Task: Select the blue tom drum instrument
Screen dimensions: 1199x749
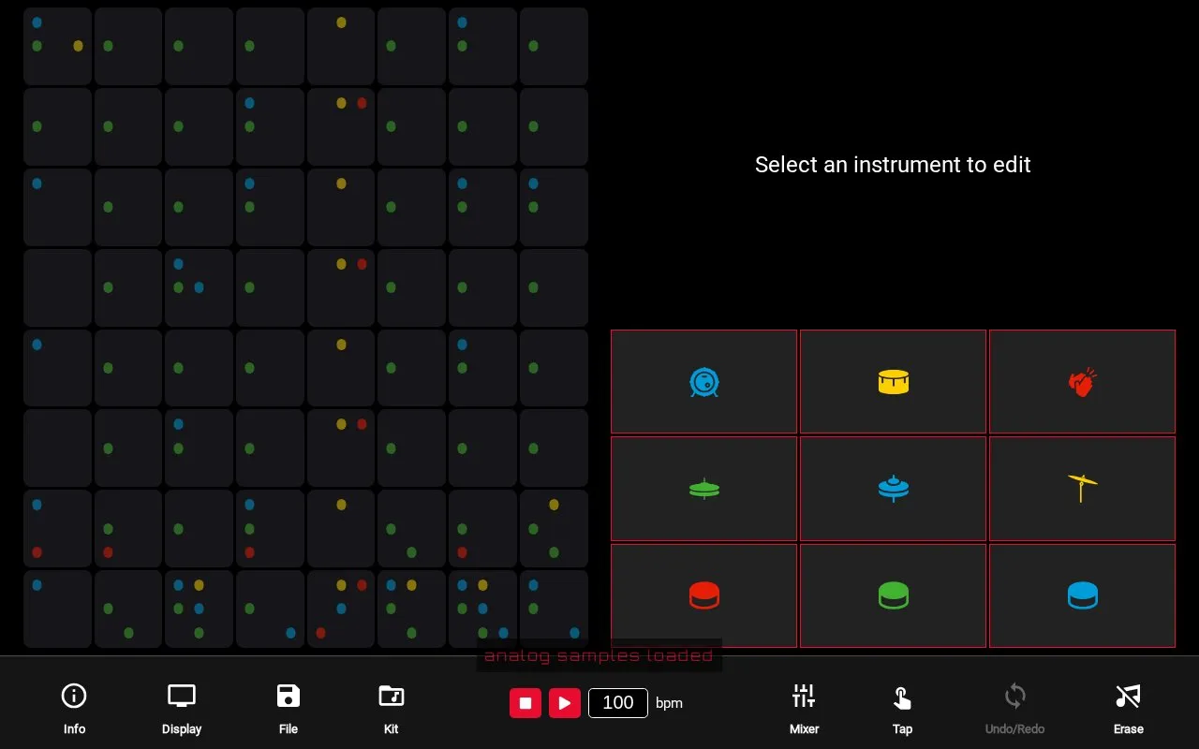Action: [1082, 595]
